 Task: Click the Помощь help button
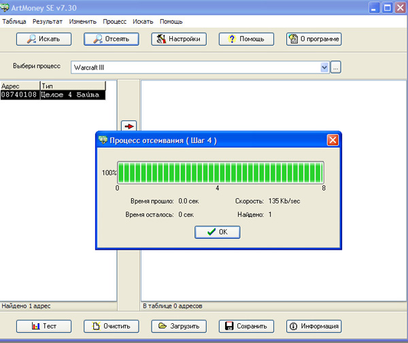tap(246, 39)
